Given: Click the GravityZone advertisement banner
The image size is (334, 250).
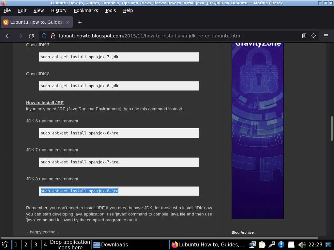Looking at the screenshot, I should pyautogui.click(x=258, y=131).
